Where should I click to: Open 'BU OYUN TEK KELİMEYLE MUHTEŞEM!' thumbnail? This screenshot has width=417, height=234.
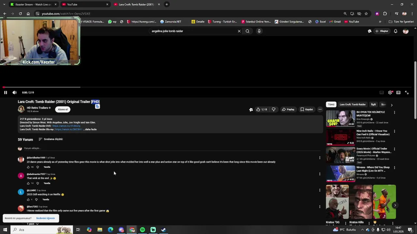pyautogui.click(x=340, y=118)
